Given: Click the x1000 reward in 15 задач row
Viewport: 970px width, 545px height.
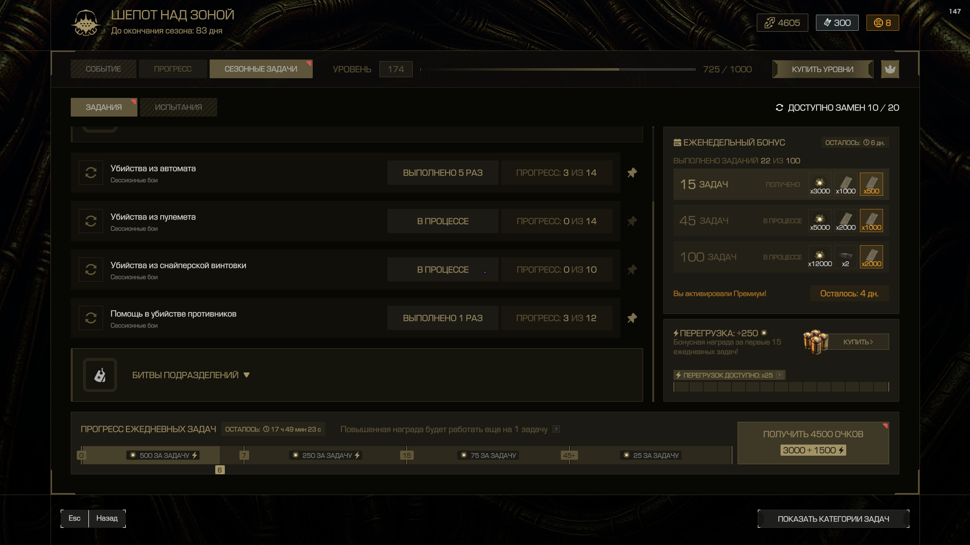Looking at the screenshot, I should [846, 184].
